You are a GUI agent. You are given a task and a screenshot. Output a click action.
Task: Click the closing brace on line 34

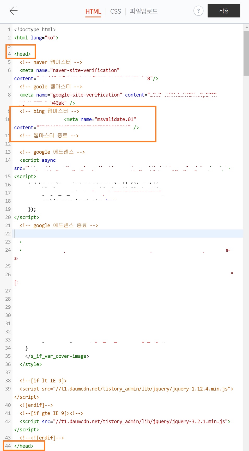27,348
